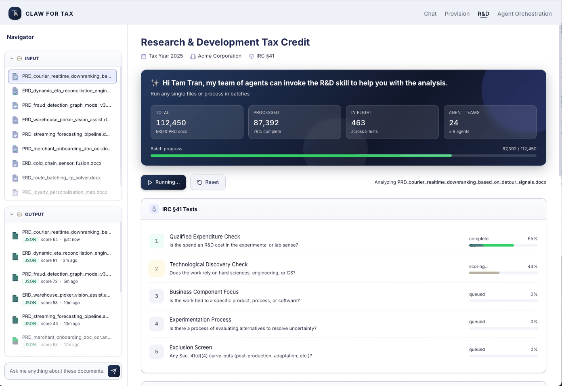Image resolution: width=562 pixels, height=386 pixels.
Task: Click Qualified Expenditure Check progress bar
Action: click(x=503, y=245)
